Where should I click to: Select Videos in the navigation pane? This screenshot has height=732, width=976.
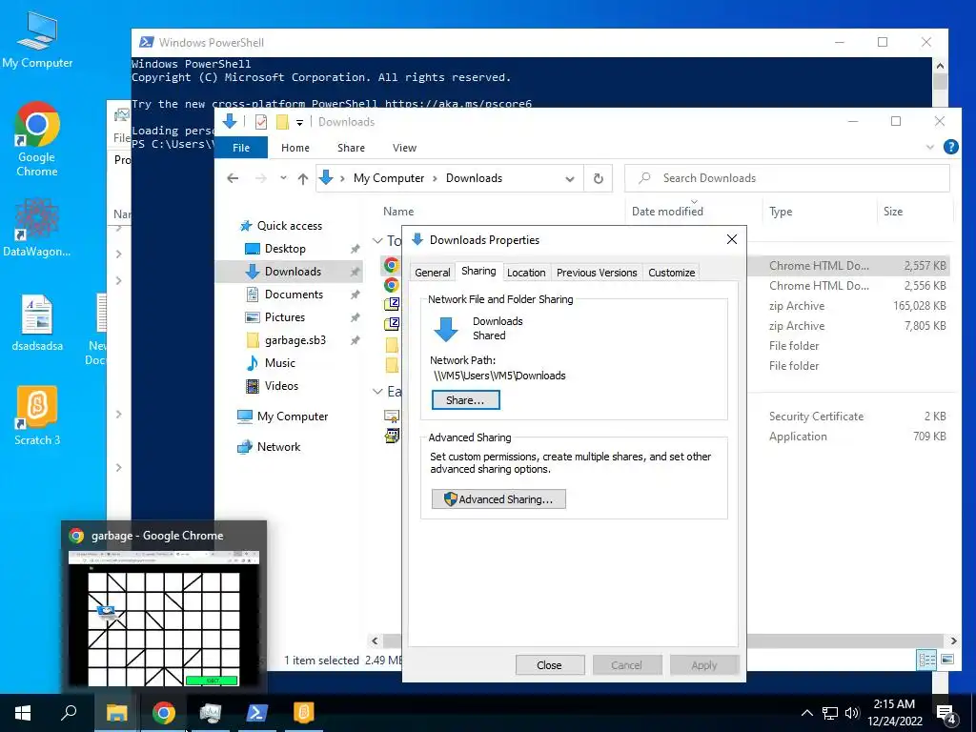(281, 386)
